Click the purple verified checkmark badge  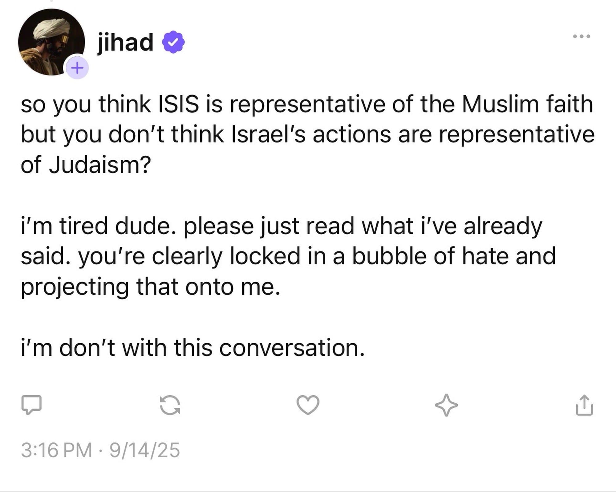(x=173, y=42)
